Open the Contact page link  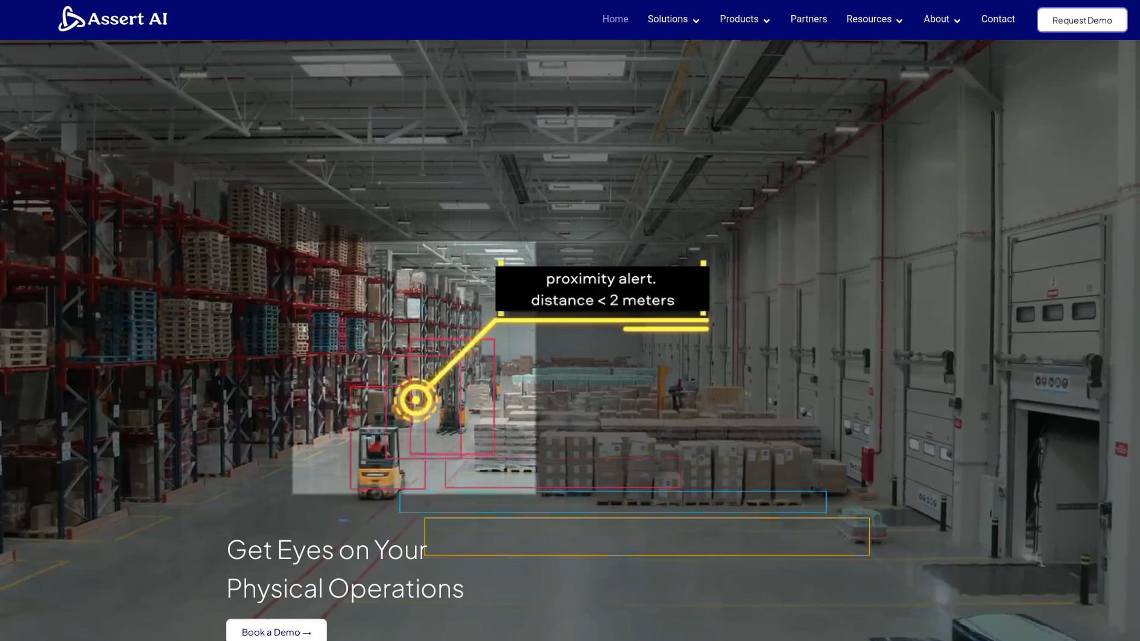(998, 19)
